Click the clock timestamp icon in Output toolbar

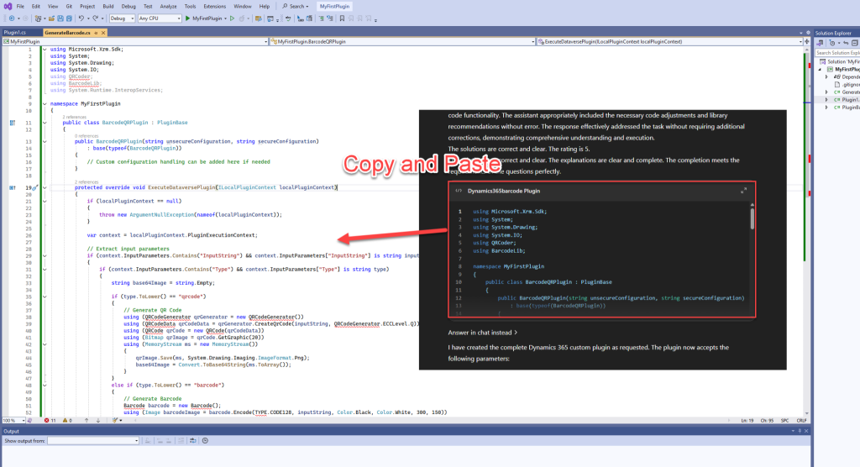click(205, 441)
